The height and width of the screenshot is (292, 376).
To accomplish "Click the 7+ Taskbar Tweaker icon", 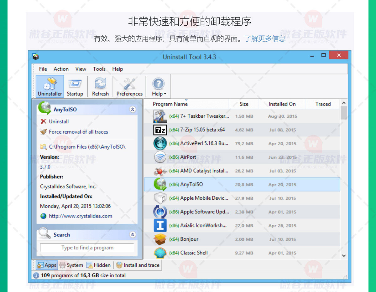I will click(160, 116).
